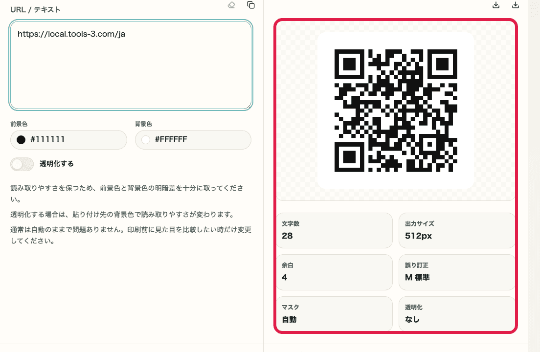Screen dimensions: 540x352
Task: Open the 誤り訂正 M 標準 setting
Action: [x=457, y=272]
